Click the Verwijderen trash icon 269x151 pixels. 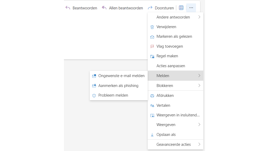[x=152, y=27]
